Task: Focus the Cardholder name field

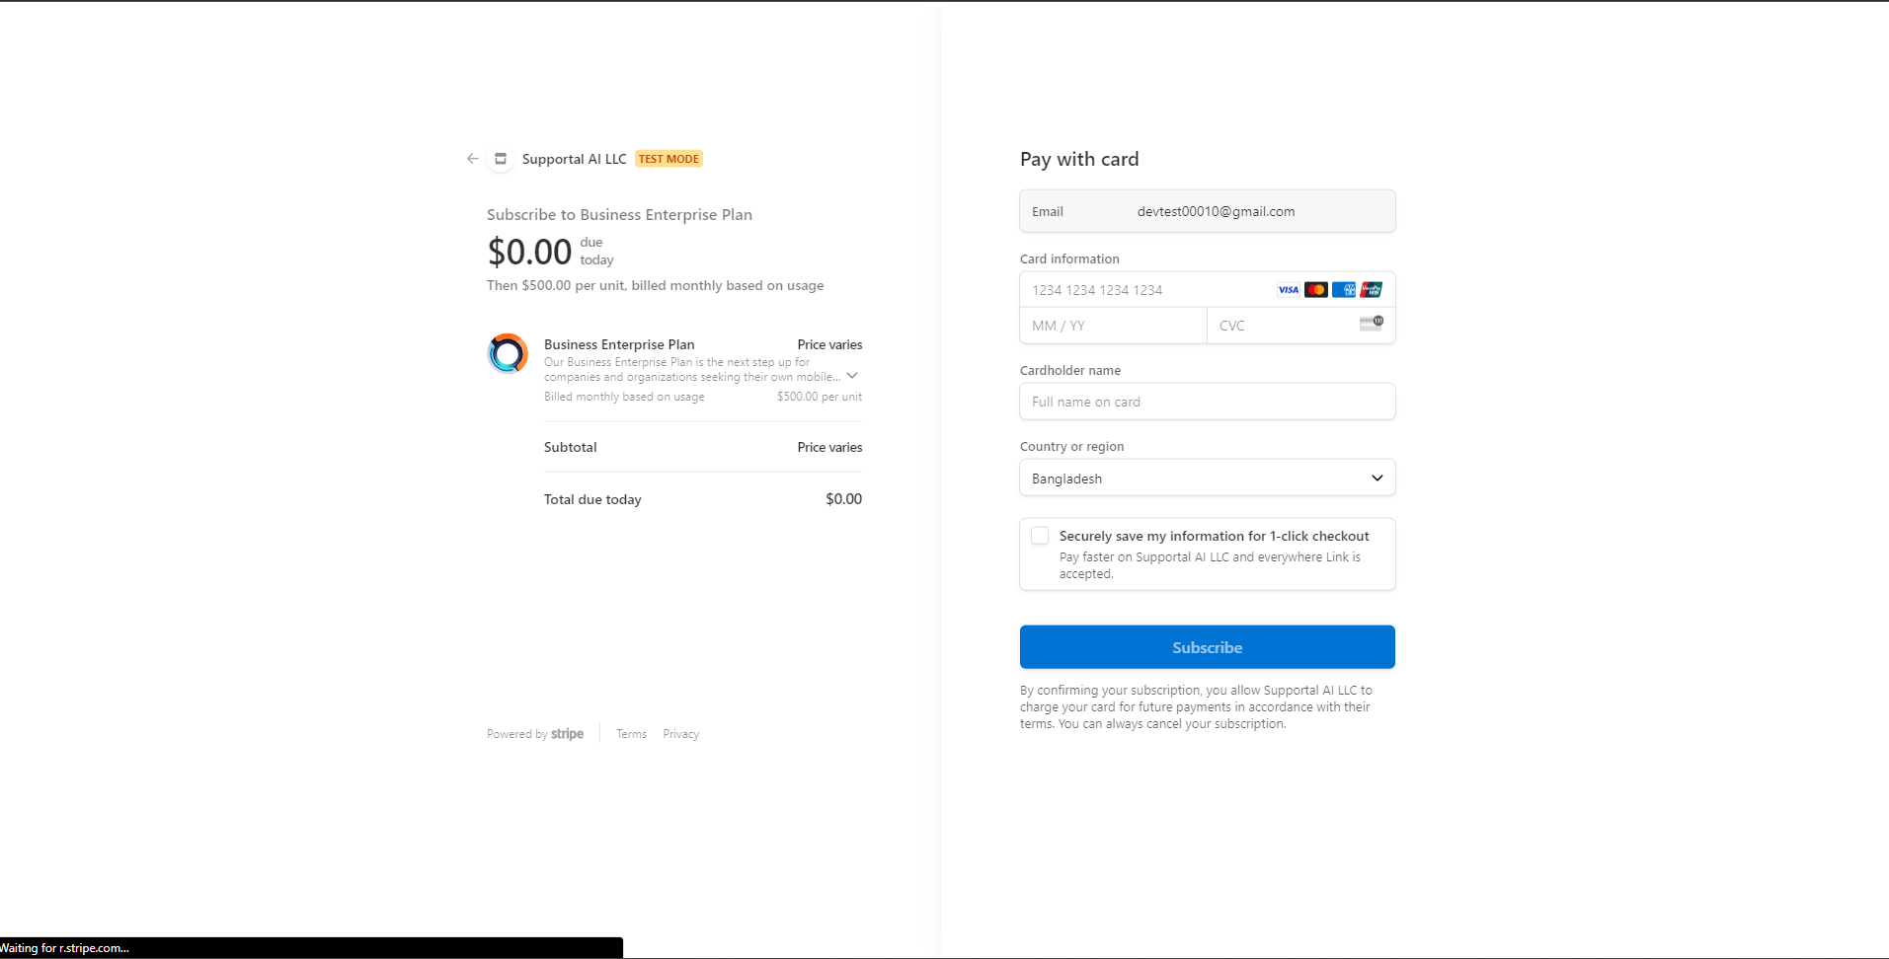Action: pyautogui.click(x=1207, y=402)
